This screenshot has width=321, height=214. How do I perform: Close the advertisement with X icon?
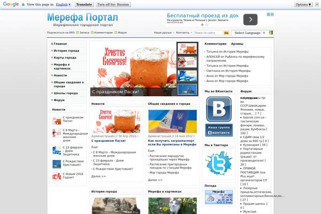coord(272,14)
